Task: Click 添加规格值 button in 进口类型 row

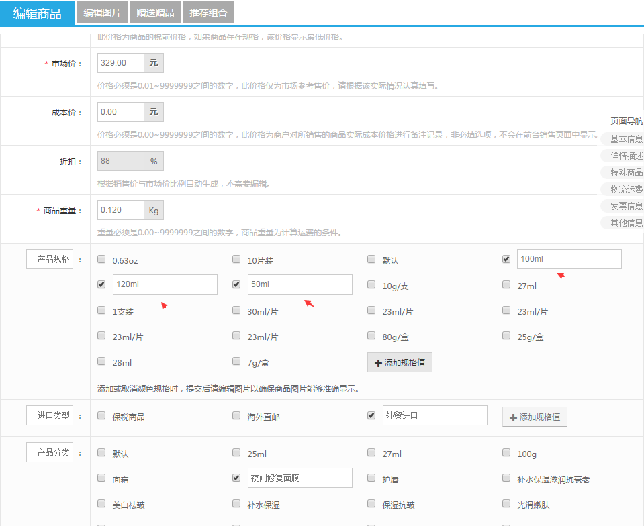Action: click(x=535, y=417)
